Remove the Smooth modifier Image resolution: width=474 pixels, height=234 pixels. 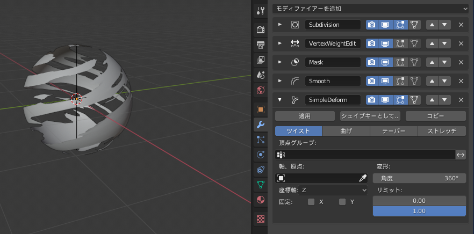tap(461, 81)
